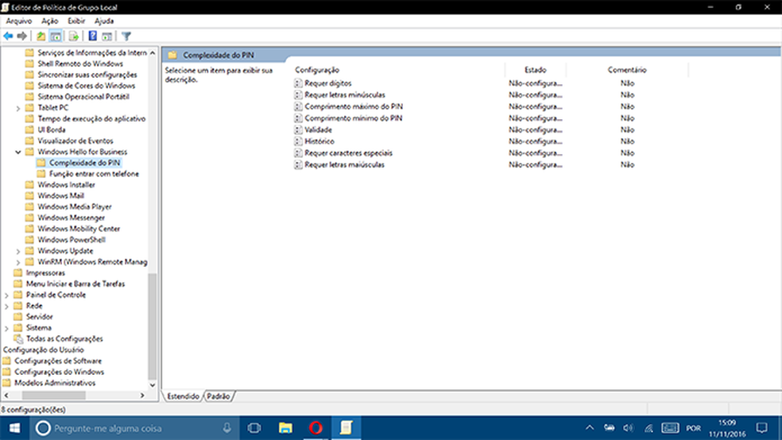Image resolution: width=782 pixels, height=440 pixels.
Task: Open the Arquivo menu
Action: point(19,21)
